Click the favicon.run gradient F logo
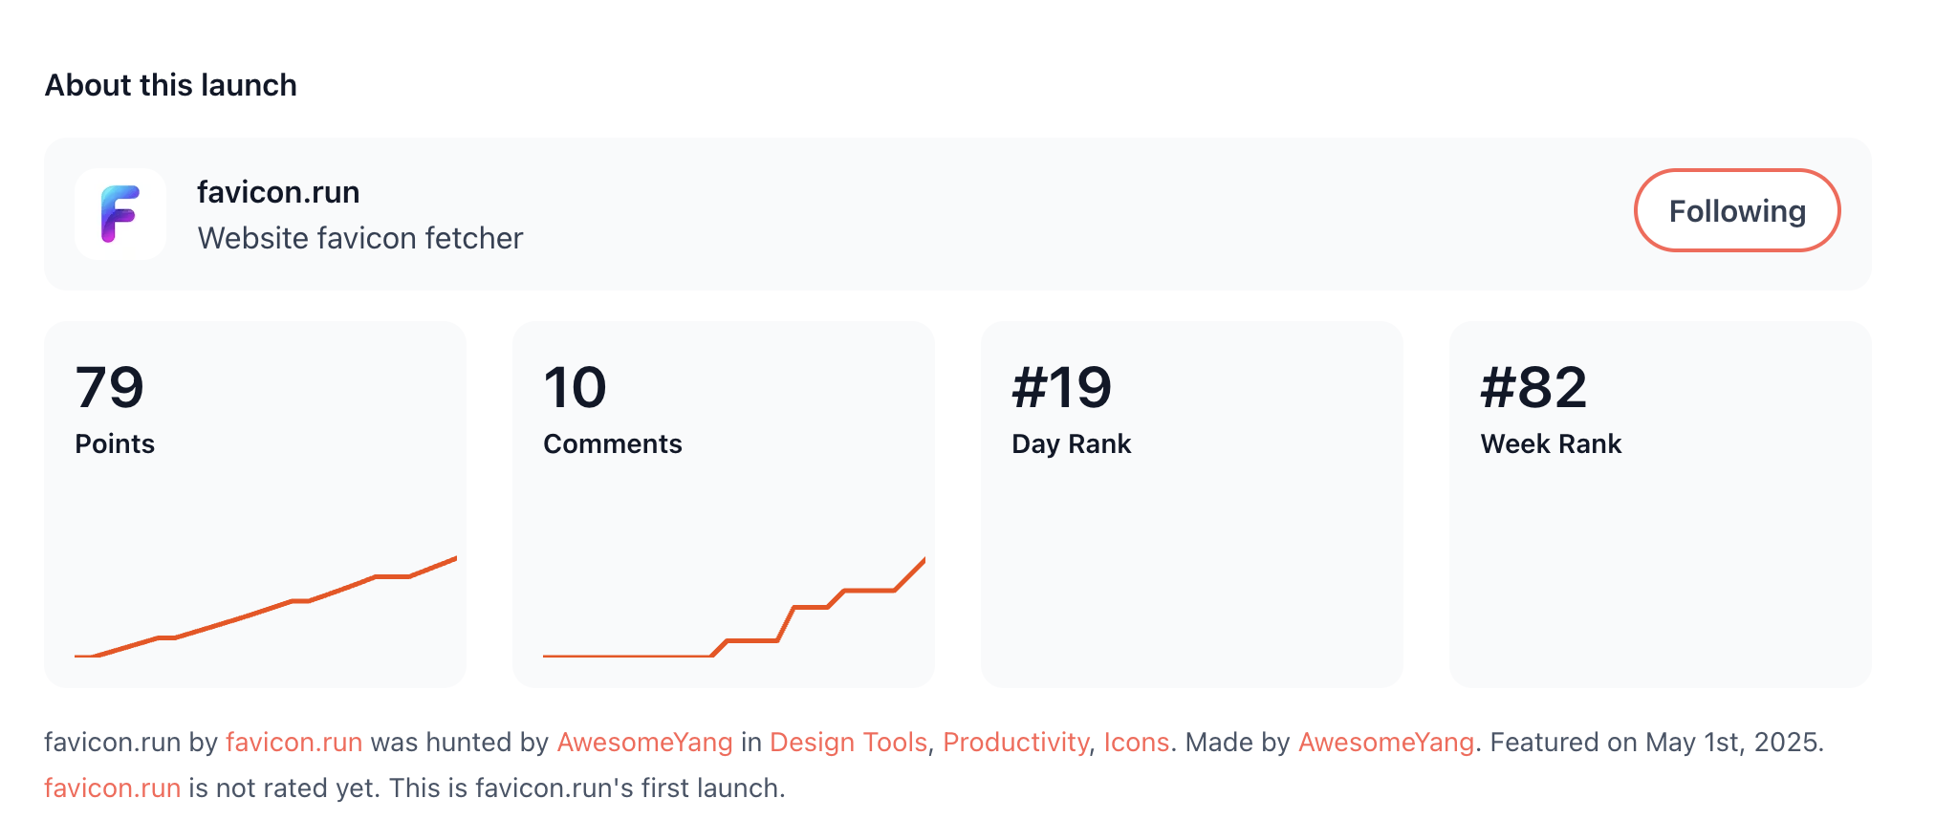1935x820 pixels. (120, 214)
